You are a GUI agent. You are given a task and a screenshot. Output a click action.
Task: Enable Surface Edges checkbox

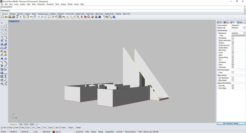pos(233,48)
